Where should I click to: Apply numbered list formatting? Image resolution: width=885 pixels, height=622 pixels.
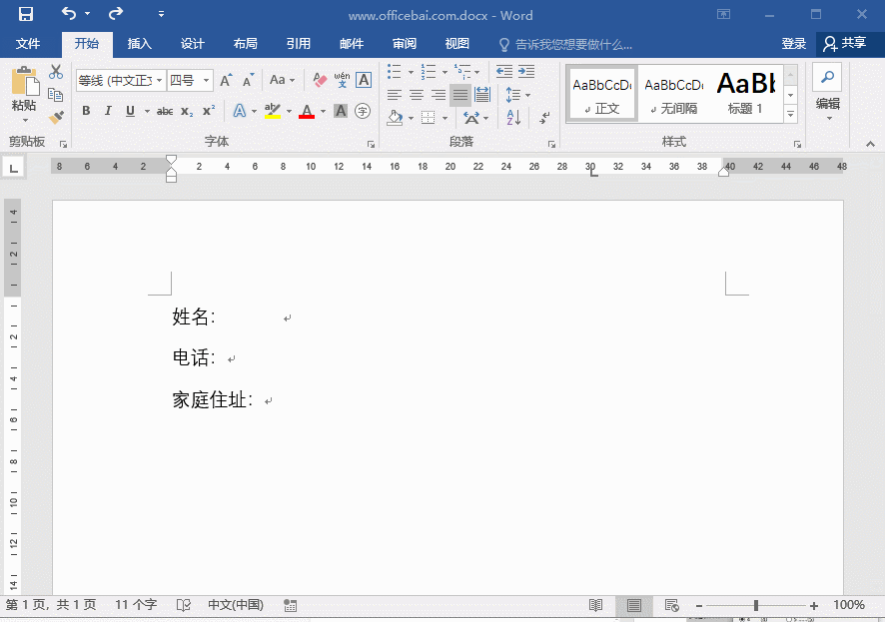click(429, 72)
